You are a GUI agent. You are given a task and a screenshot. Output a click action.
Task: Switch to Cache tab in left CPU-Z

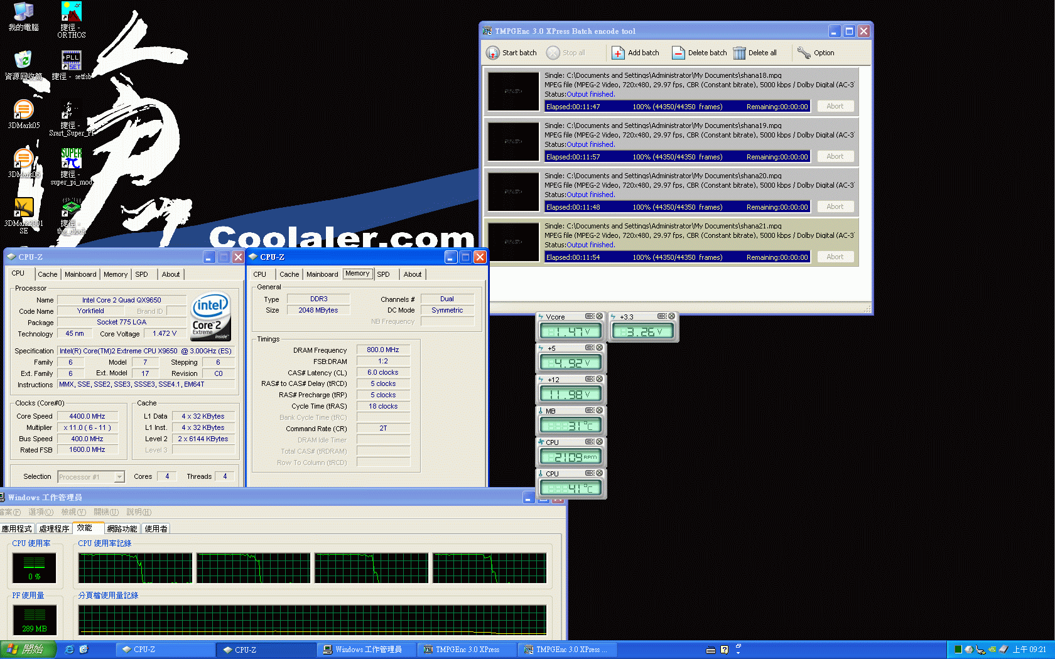(x=47, y=274)
